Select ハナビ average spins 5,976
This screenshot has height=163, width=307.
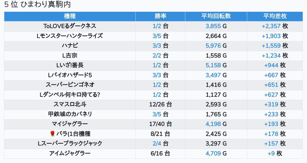coord(213,46)
